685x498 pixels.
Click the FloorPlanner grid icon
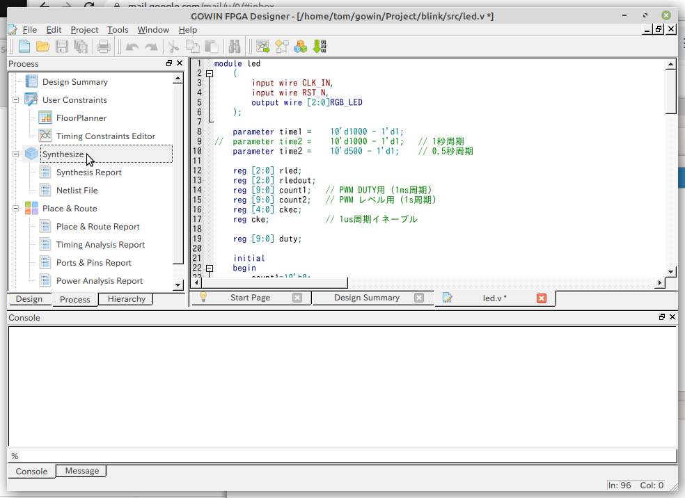coord(45,118)
